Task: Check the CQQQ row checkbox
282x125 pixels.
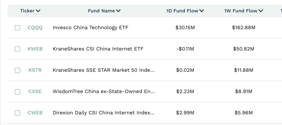Action: coord(17,28)
